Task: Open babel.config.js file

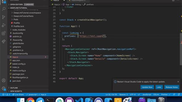Action: point(19,64)
